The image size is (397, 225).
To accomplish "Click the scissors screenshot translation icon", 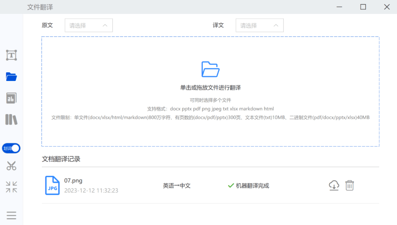I will pyautogui.click(x=11, y=166).
